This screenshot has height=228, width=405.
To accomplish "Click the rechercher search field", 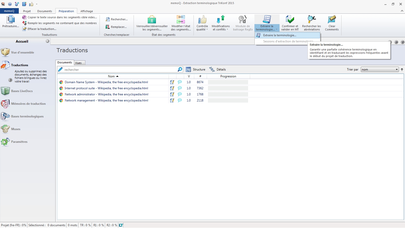I will tap(120, 69).
